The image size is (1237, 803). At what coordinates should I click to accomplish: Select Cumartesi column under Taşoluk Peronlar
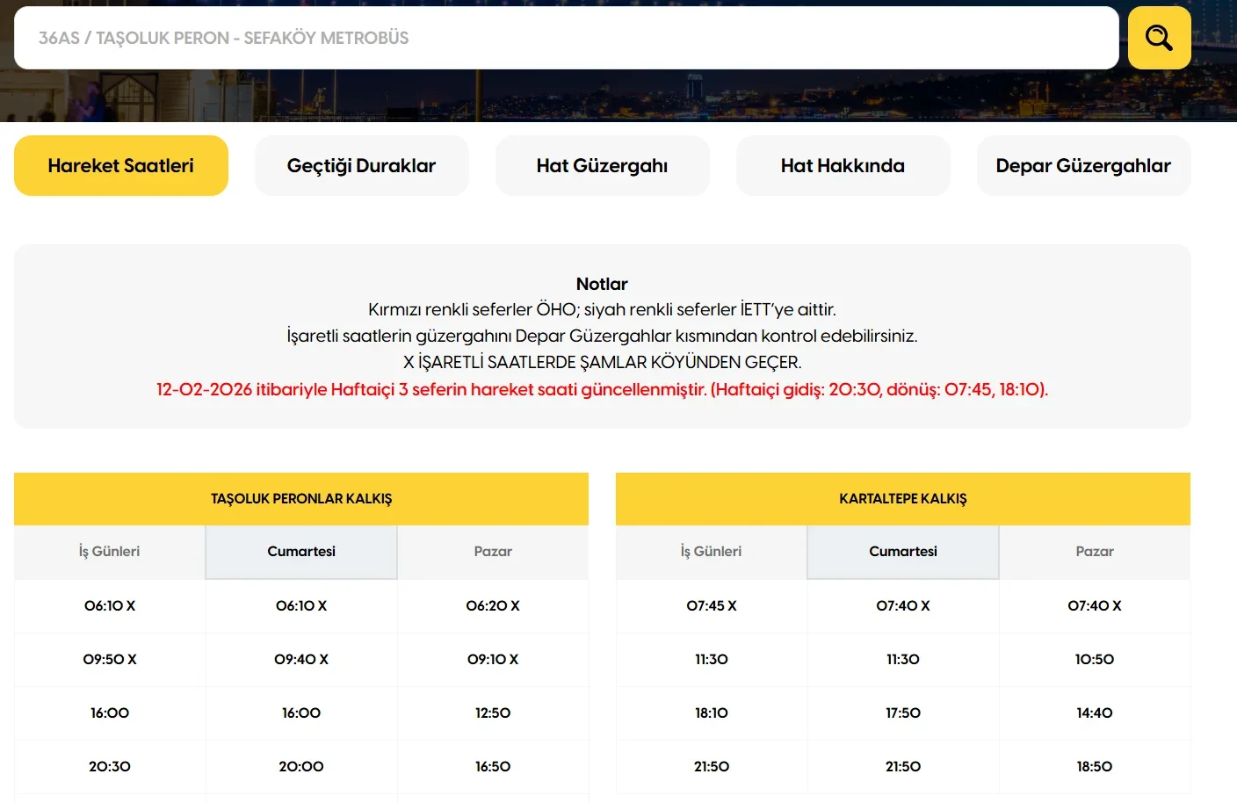(x=300, y=552)
